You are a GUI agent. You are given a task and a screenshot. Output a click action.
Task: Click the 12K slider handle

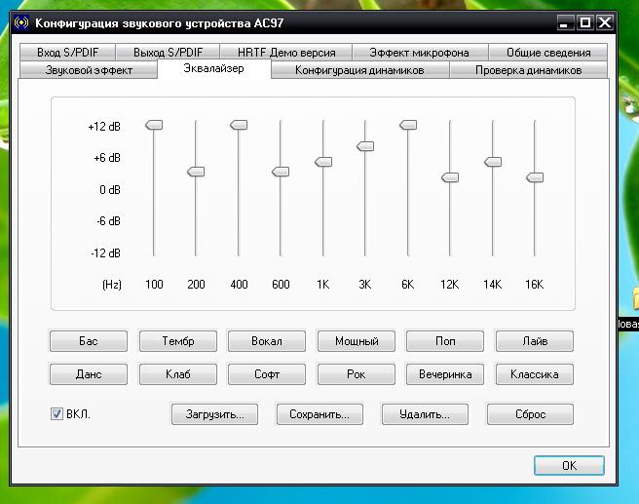pyautogui.click(x=450, y=177)
